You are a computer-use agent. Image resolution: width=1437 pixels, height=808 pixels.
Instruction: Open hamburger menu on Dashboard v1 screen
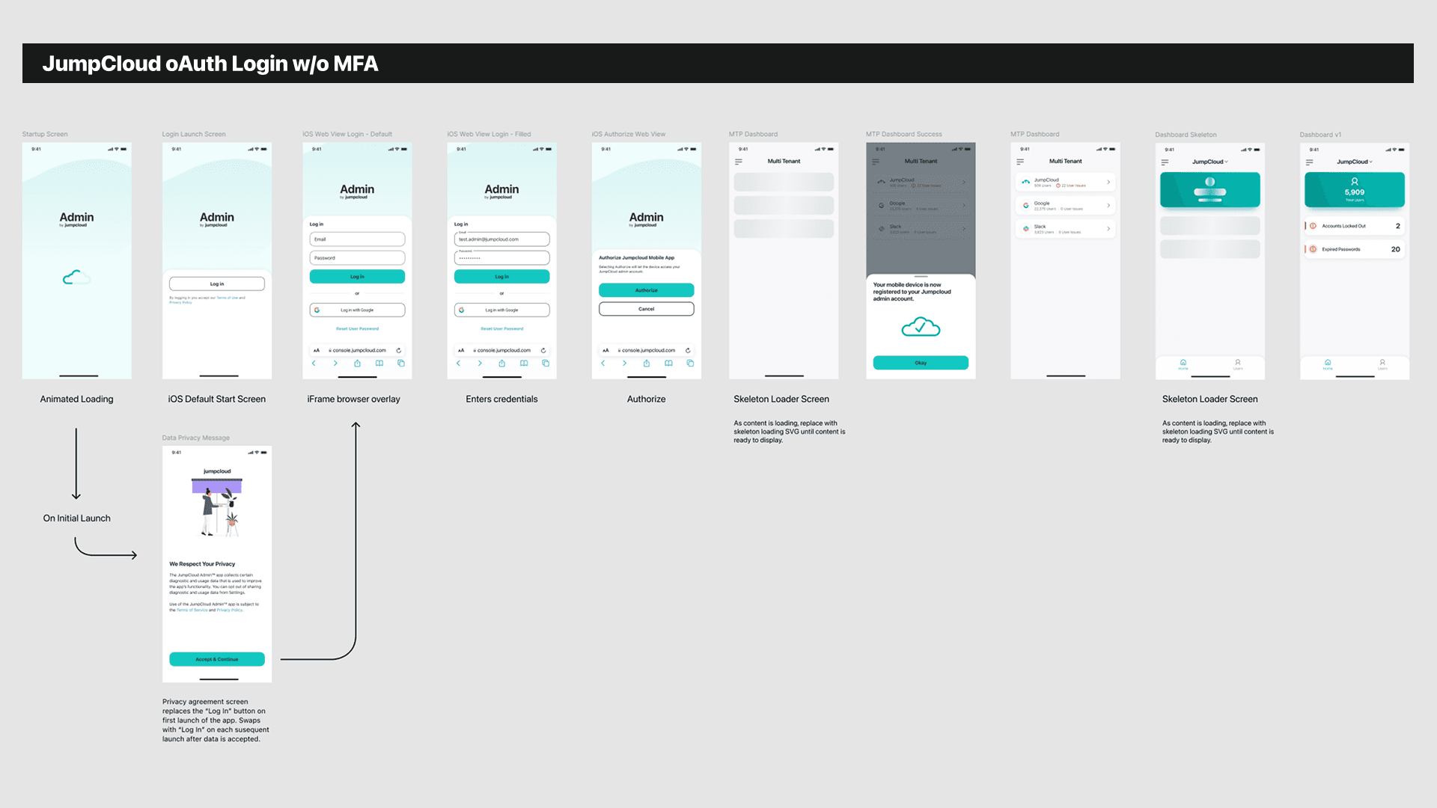(x=1309, y=162)
